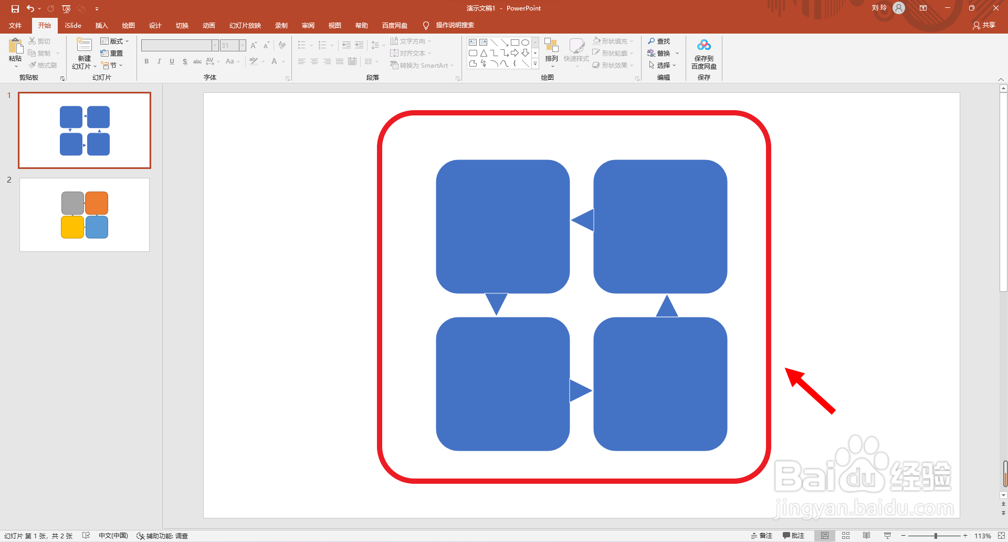Screen dimensions: 1008x542
Task: Start slideshow from beginning icon in the title bar
Action: (x=66, y=8)
